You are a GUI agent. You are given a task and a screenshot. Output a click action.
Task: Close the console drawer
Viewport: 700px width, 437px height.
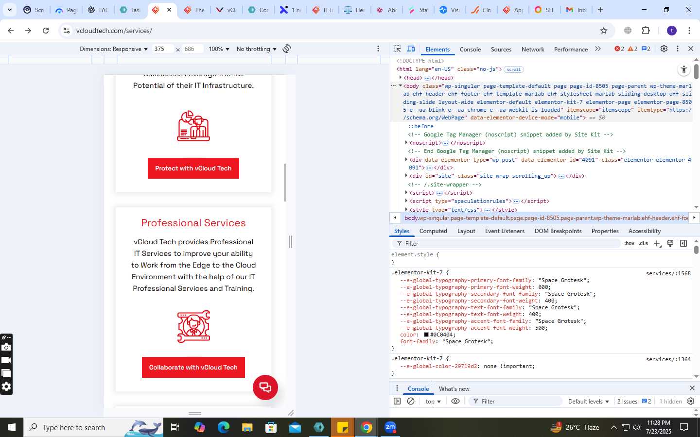(692, 388)
